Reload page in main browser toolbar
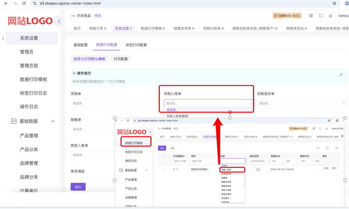This screenshot has height=209, width=349. point(24,3)
